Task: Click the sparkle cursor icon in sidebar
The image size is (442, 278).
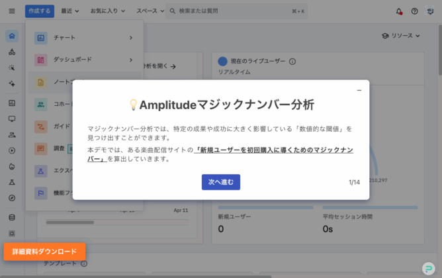Action: pyautogui.click(x=12, y=68)
